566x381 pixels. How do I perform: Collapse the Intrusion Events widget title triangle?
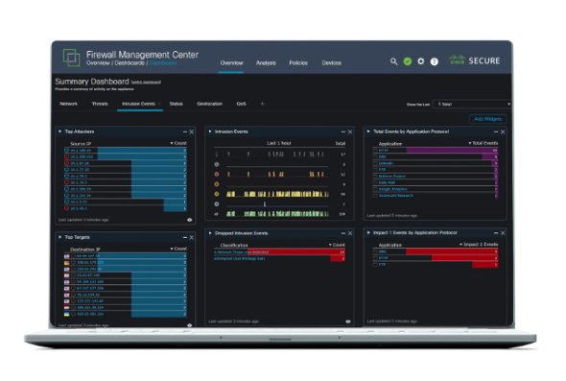pyautogui.click(x=210, y=131)
